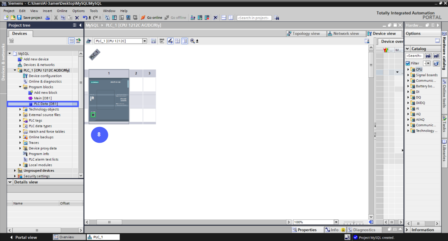Click Save project in the toolbar
The height and width of the screenshot is (241, 448).
pyautogui.click(x=30, y=18)
